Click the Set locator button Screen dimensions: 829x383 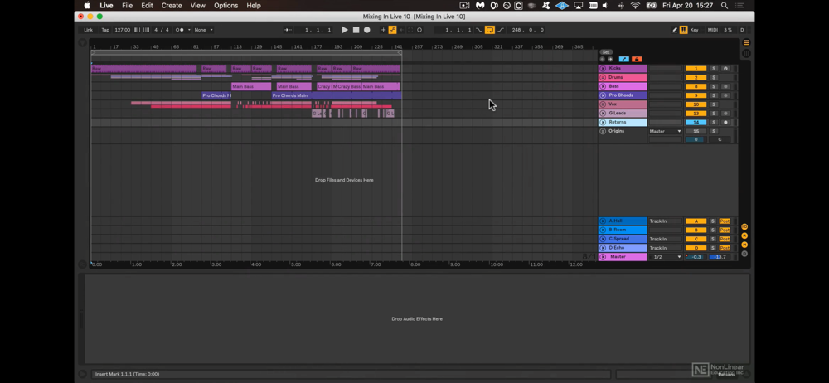click(x=606, y=52)
